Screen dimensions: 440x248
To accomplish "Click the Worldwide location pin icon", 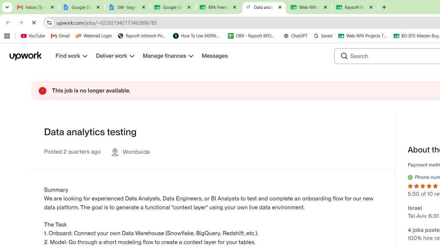I will coord(115,152).
